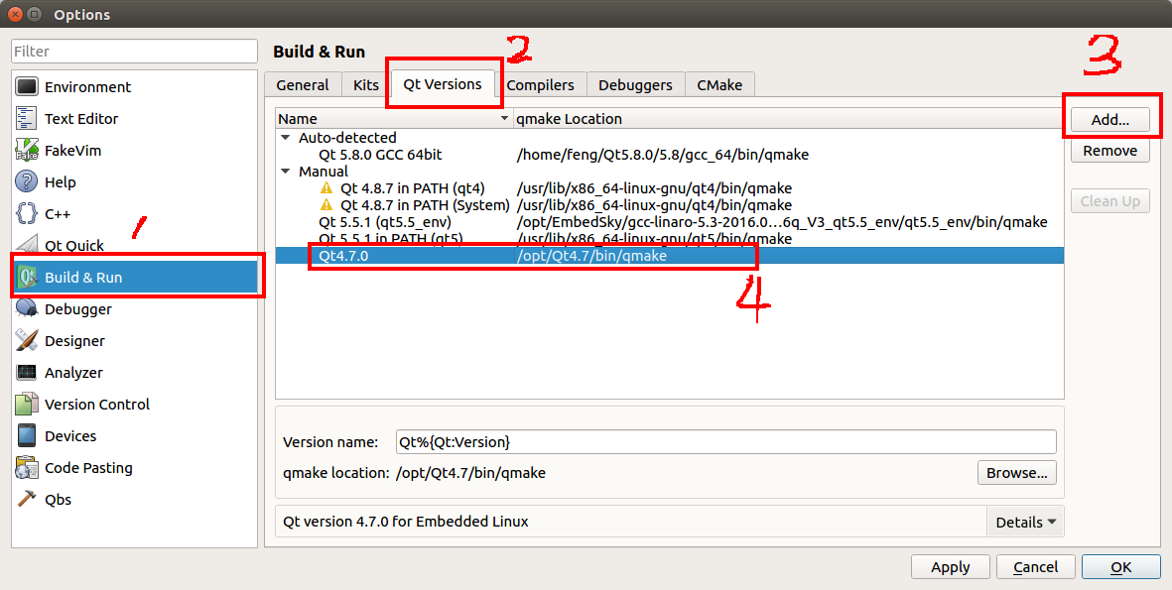
Task: Click the Add button to add a Qt version
Action: coord(1109,119)
